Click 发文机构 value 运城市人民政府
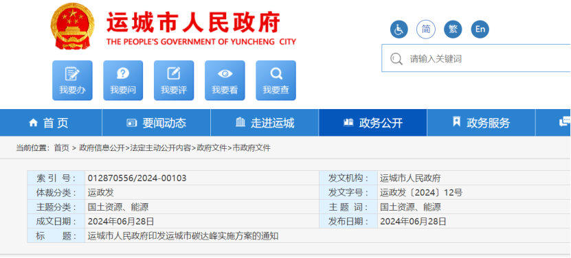Image resolution: width=571 pixels, height=258 pixels. (410, 178)
